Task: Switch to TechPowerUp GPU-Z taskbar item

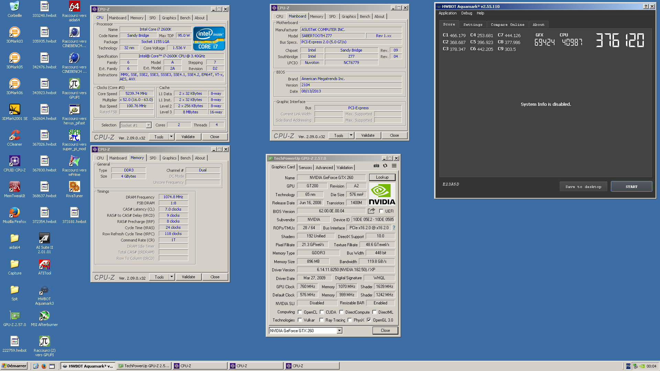Action: pos(144,366)
